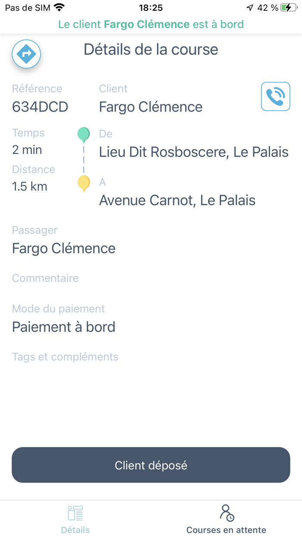
Task: Select Paiement à bord payment mode
Action: pyautogui.click(x=63, y=327)
